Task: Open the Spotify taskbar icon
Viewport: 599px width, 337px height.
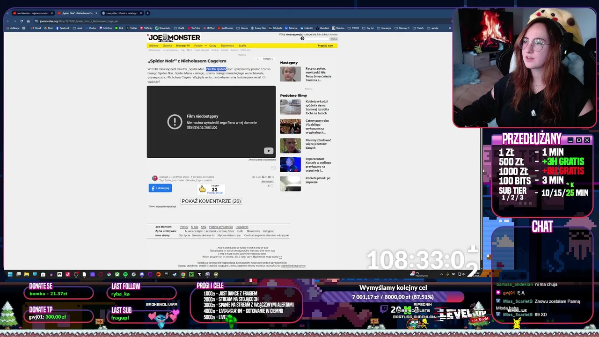Action: click(x=125, y=274)
